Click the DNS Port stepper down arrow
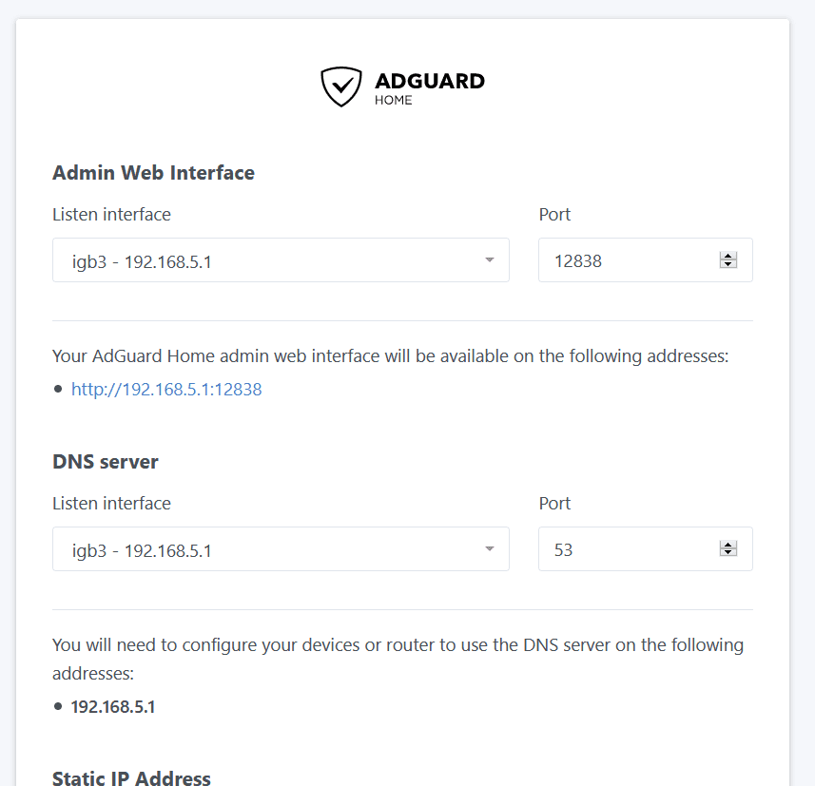 tap(728, 554)
